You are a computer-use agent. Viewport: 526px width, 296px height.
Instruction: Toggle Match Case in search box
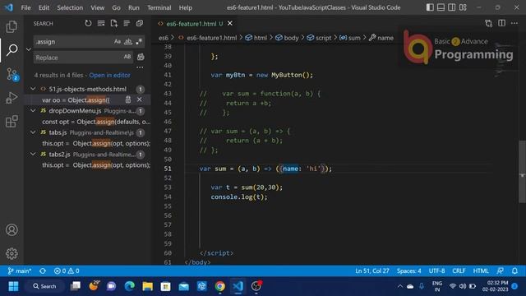[x=117, y=42]
